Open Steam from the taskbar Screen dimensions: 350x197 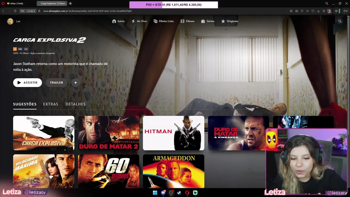179,193
